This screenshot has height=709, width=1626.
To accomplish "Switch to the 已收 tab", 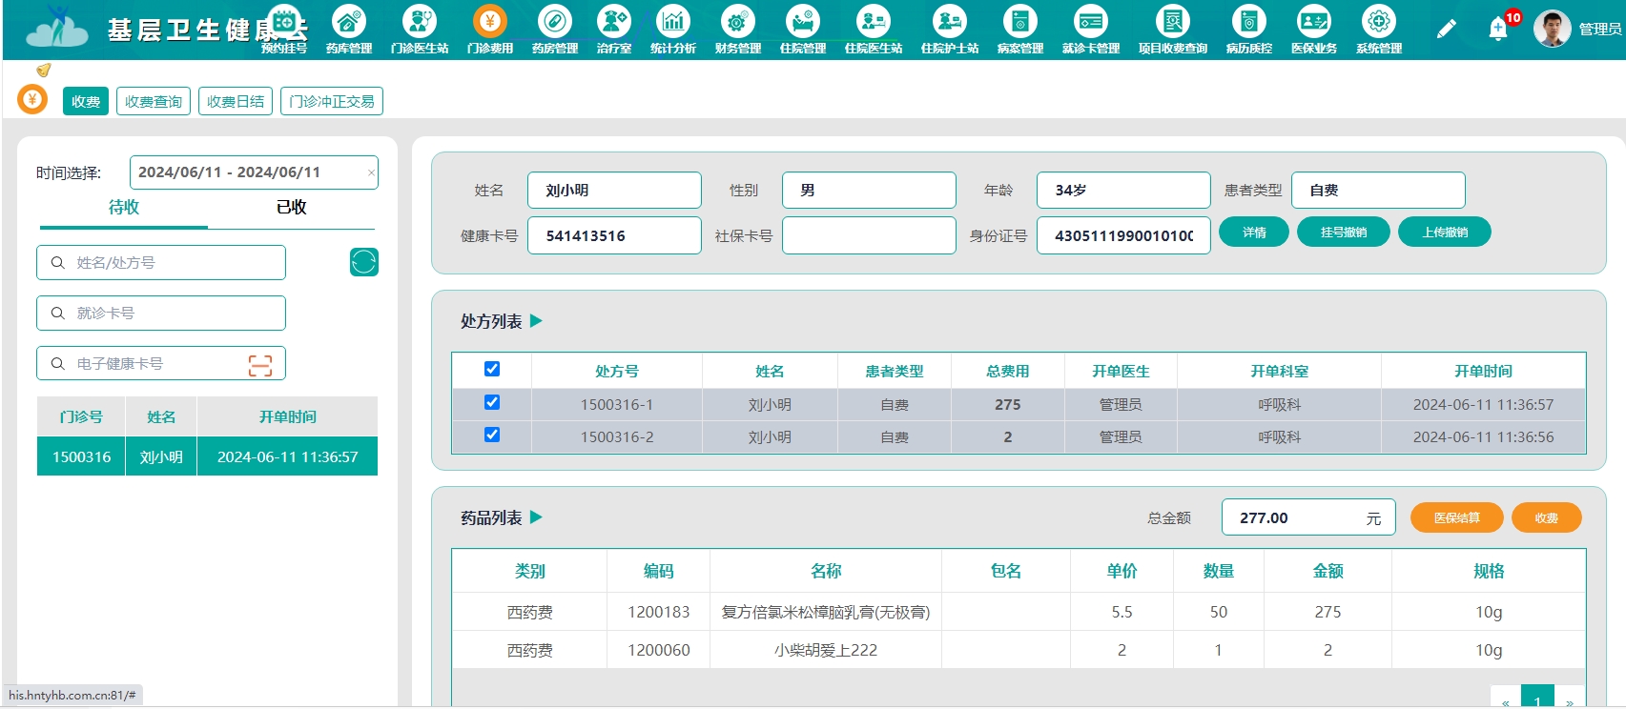I will [x=291, y=208].
